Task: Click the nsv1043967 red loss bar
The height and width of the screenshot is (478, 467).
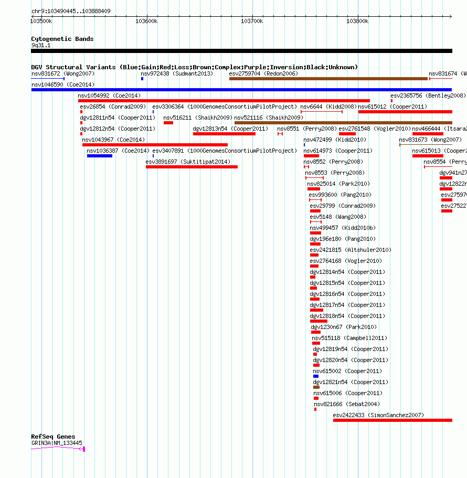Action: pos(155,145)
